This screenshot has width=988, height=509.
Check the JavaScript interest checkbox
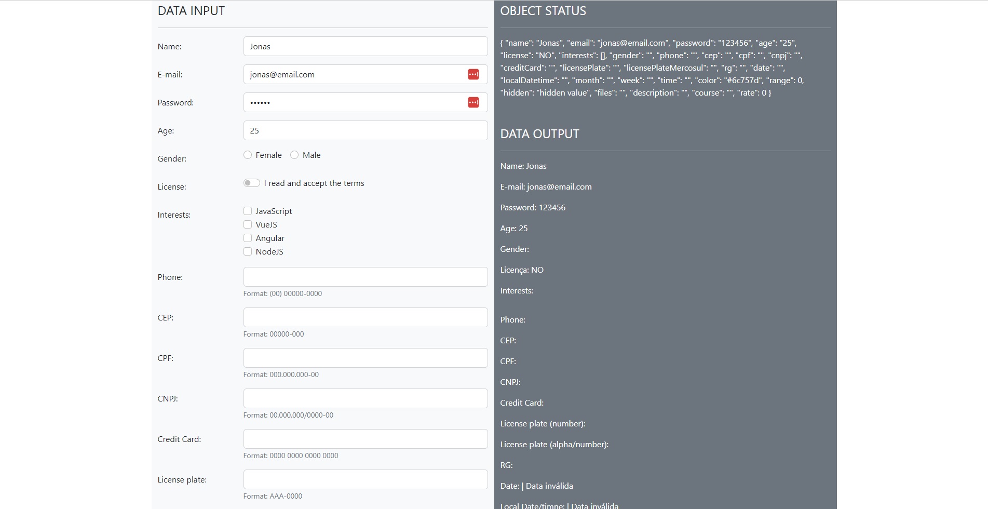[x=248, y=211]
